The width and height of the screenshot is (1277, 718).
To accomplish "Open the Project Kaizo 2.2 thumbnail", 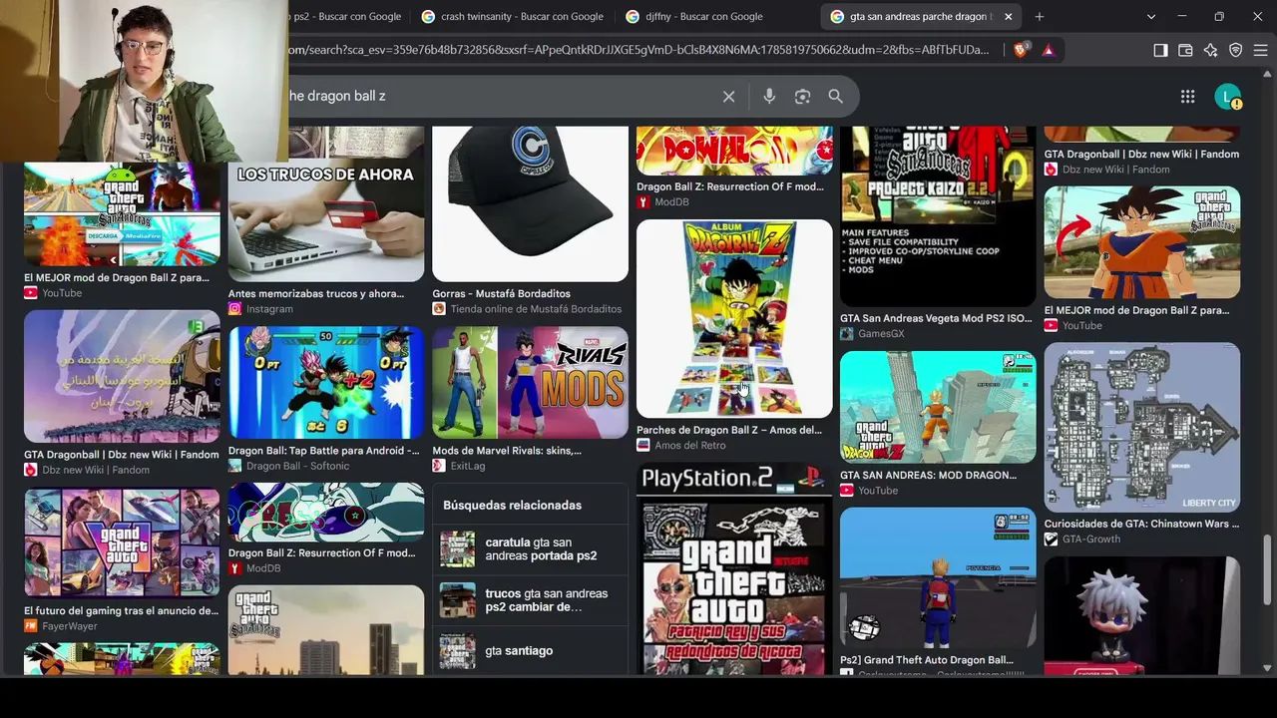I will (938, 216).
